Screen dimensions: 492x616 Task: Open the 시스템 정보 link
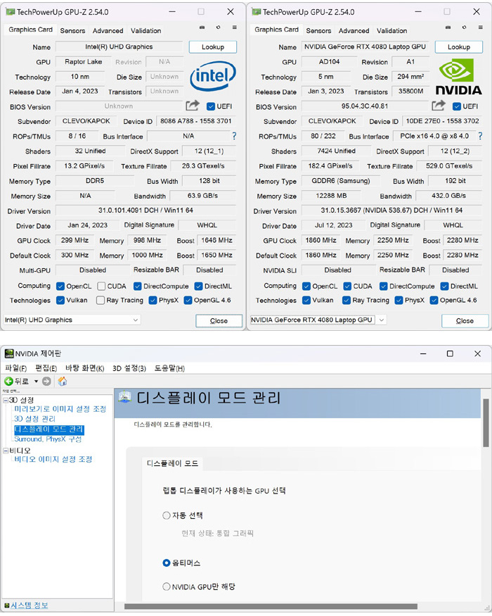(x=30, y=605)
